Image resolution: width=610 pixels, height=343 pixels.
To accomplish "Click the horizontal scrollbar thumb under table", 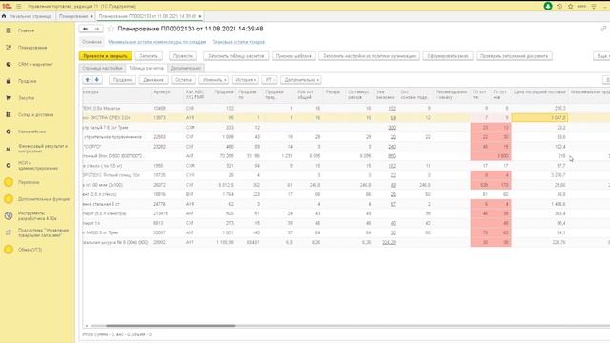I will [171, 326].
